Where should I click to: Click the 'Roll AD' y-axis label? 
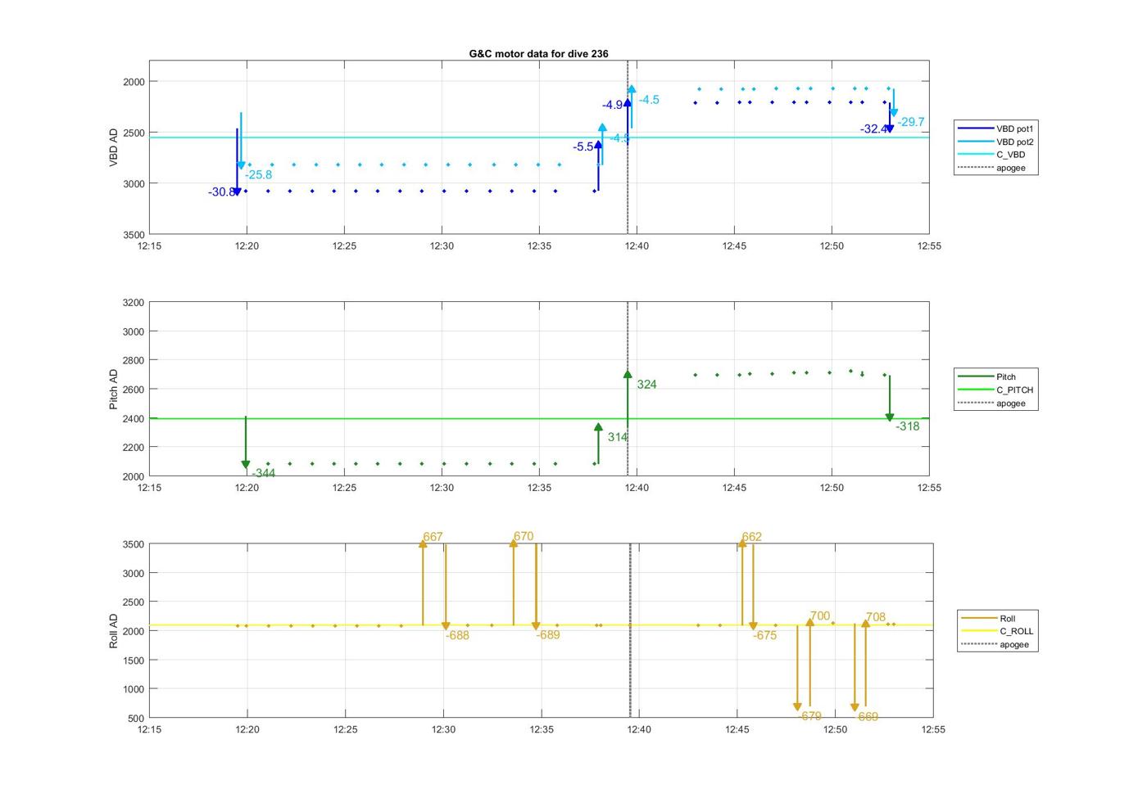coord(114,631)
